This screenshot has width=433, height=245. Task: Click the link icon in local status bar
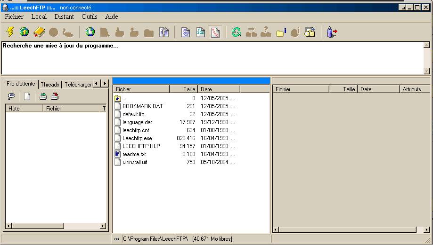click(x=116, y=239)
